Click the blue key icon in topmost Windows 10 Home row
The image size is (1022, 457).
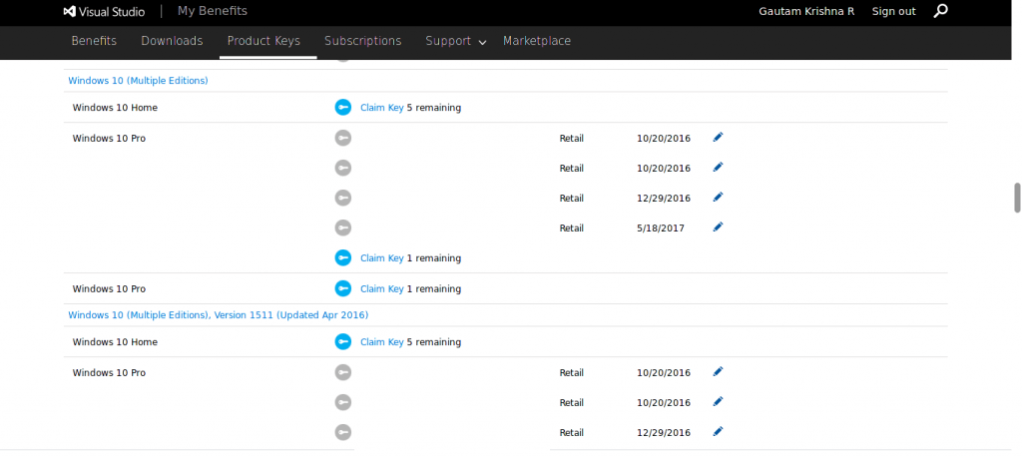(343, 108)
